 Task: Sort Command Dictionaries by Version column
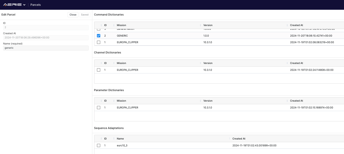tap(208, 25)
